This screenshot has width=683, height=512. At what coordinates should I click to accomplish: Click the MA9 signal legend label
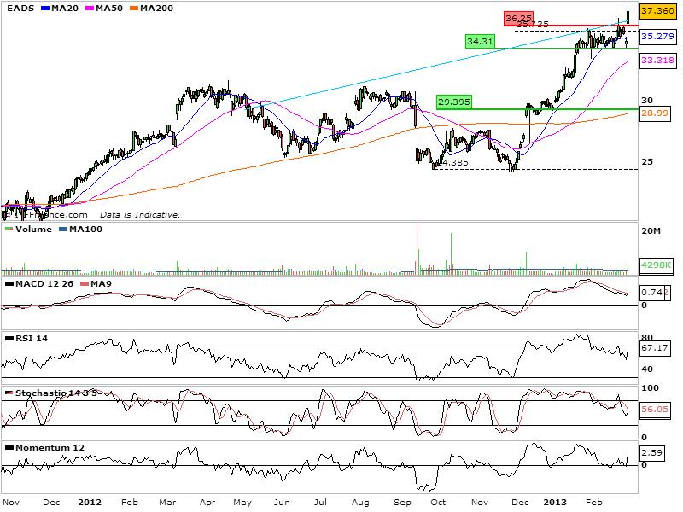click(101, 284)
